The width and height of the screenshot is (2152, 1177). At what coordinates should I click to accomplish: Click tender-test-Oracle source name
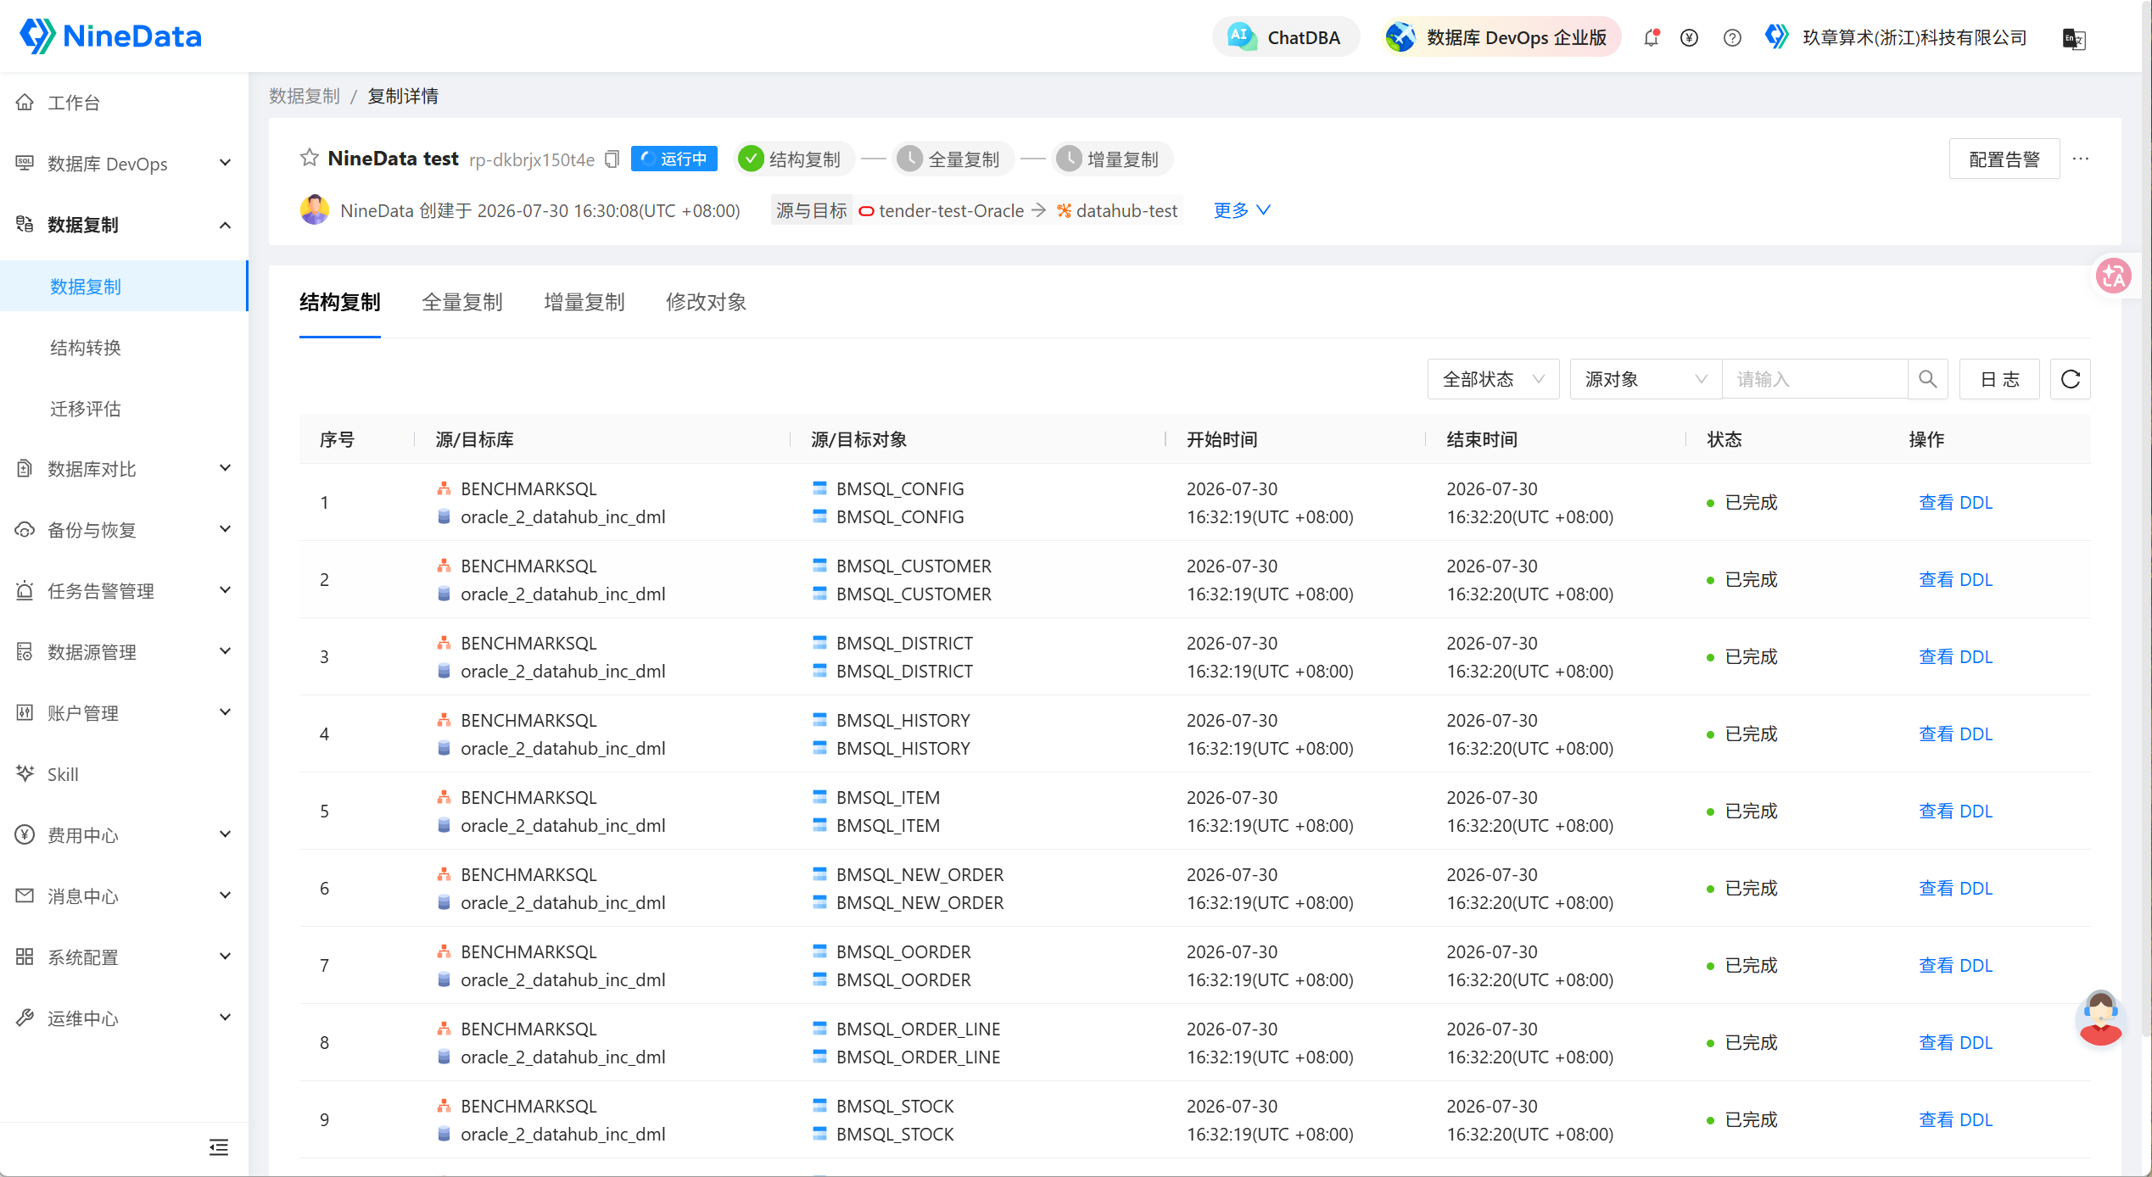[x=951, y=210]
